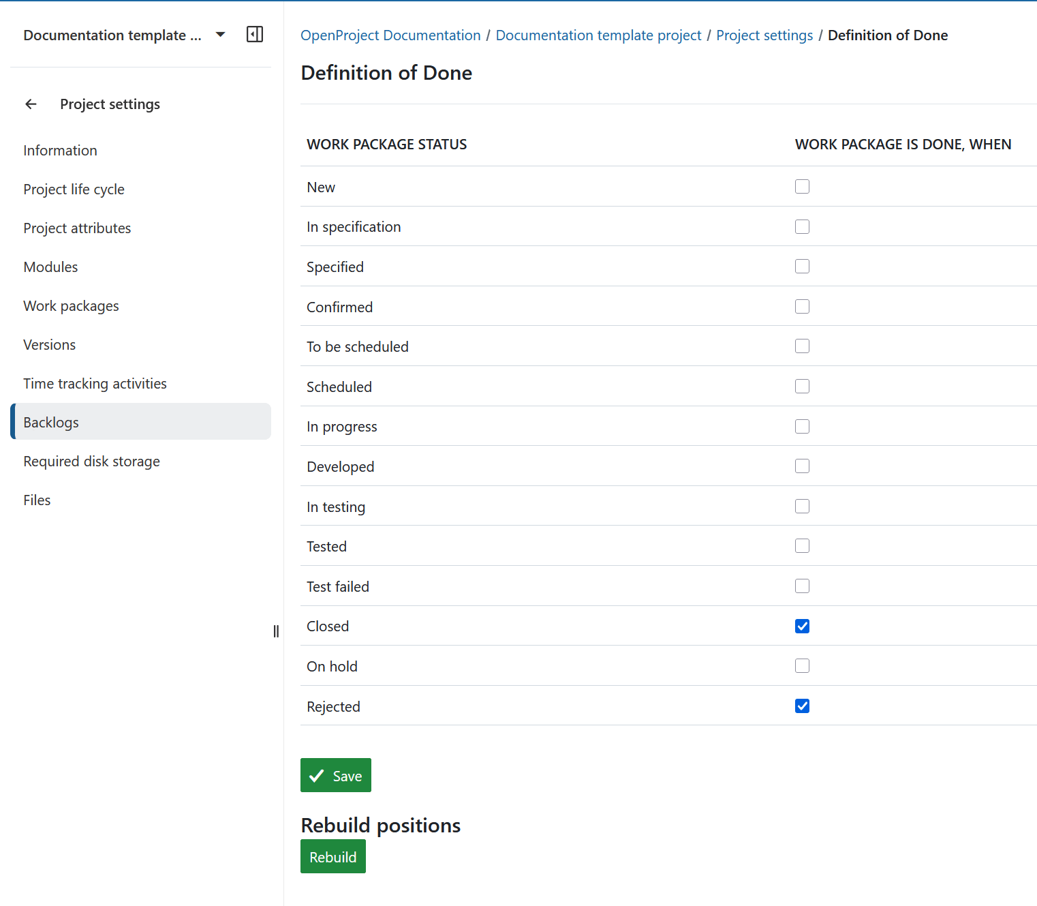Viewport: 1037px width, 906px height.
Task: Switch to Work packages settings
Action: pyautogui.click(x=71, y=305)
